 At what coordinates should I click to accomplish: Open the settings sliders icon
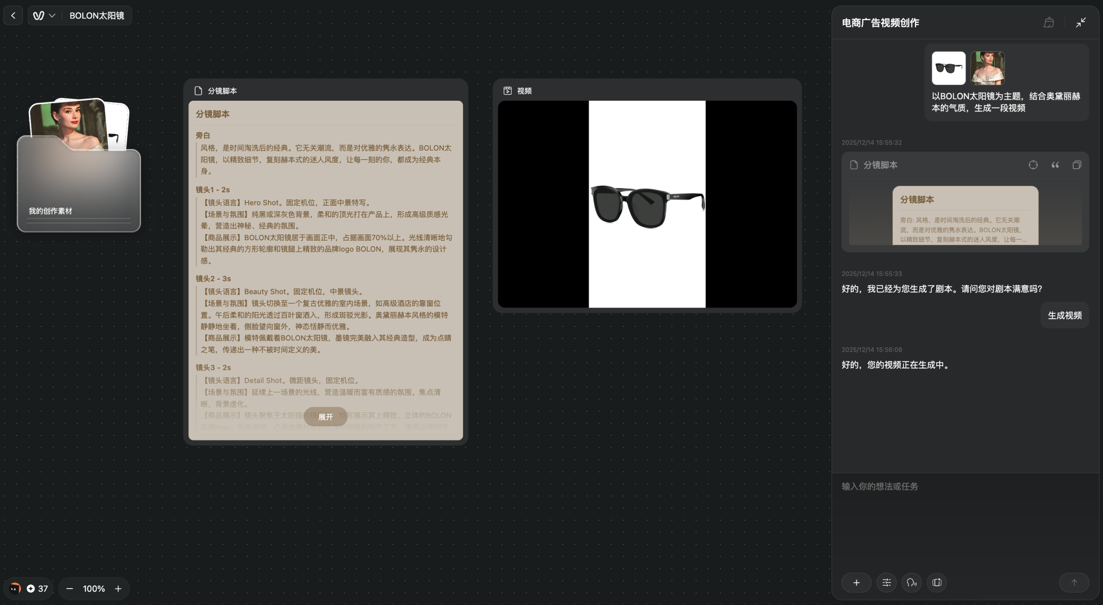click(886, 582)
